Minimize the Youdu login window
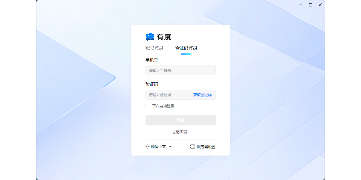361x180 pixels. pyautogui.click(x=301, y=5)
